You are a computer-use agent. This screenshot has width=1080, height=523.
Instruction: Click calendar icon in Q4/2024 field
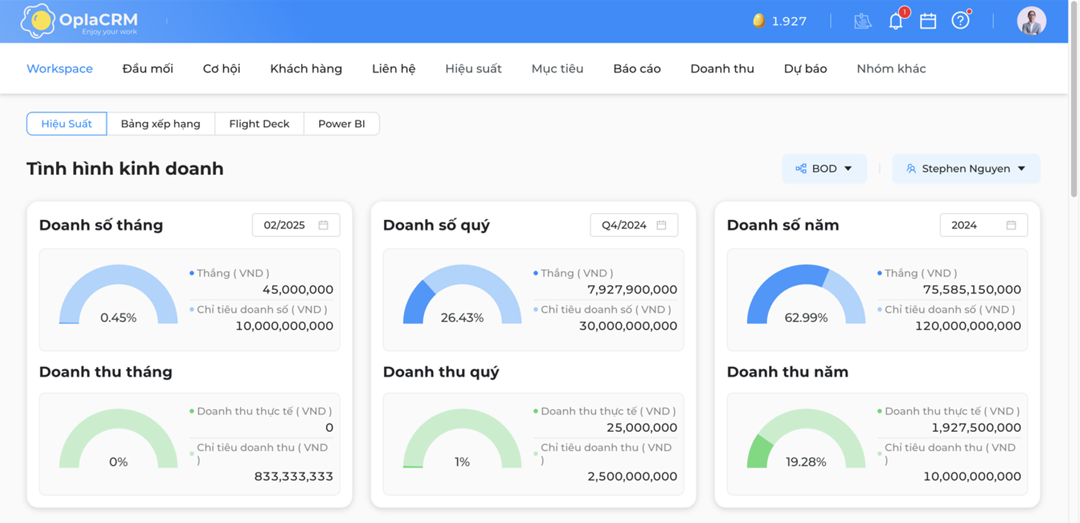[661, 225]
